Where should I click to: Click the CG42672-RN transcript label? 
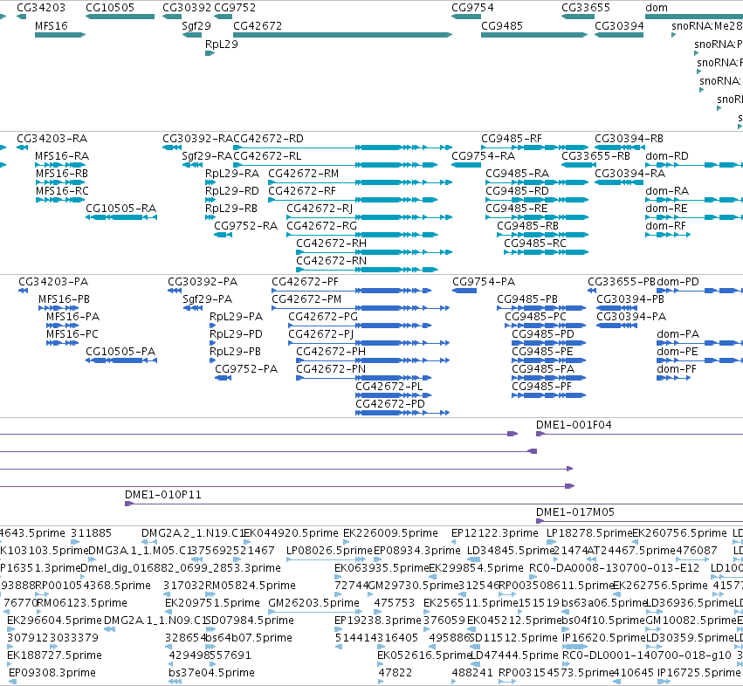331,261
